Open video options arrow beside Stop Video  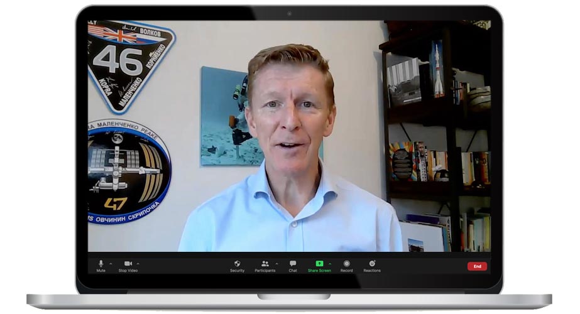(138, 264)
